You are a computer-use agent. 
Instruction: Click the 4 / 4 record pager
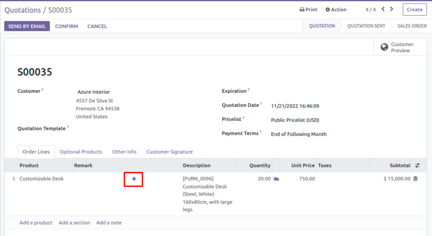point(370,10)
